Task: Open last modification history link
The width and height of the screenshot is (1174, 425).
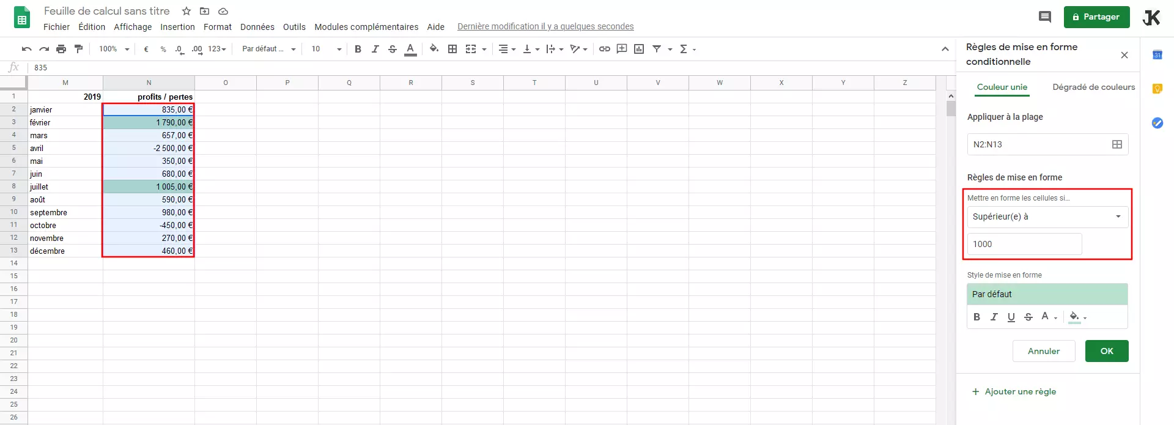Action: pos(545,27)
